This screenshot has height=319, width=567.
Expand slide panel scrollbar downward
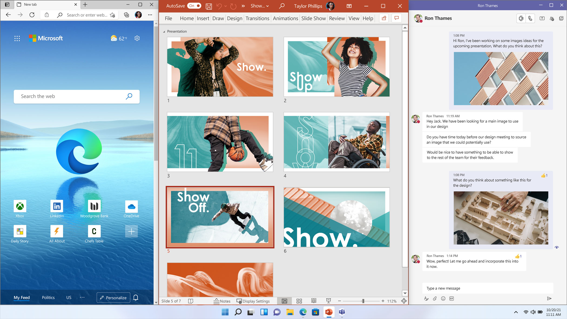pyautogui.click(x=405, y=293)
